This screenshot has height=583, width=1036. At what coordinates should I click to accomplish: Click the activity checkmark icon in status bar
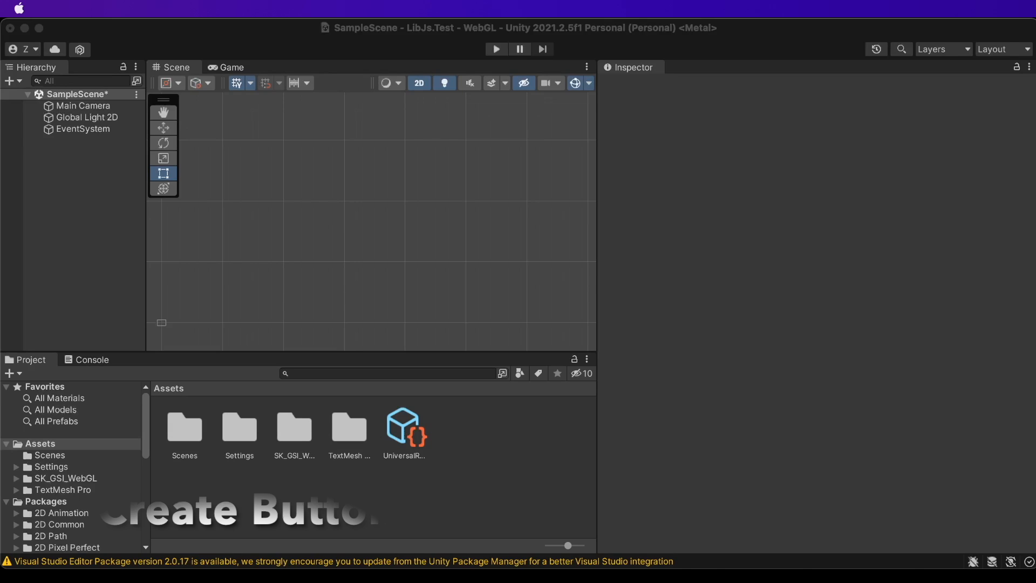pyautogui.click(x=1029, y=562)
